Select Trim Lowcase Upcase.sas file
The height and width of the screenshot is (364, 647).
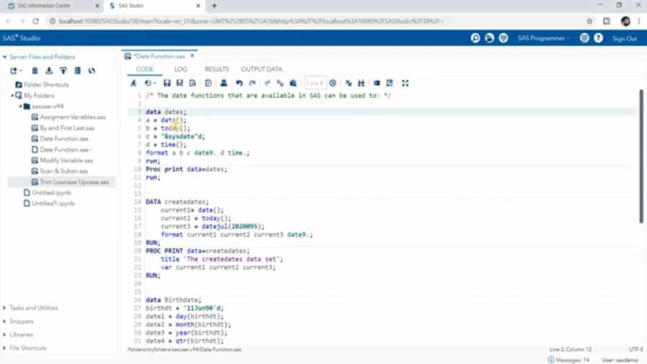(74, 182)
